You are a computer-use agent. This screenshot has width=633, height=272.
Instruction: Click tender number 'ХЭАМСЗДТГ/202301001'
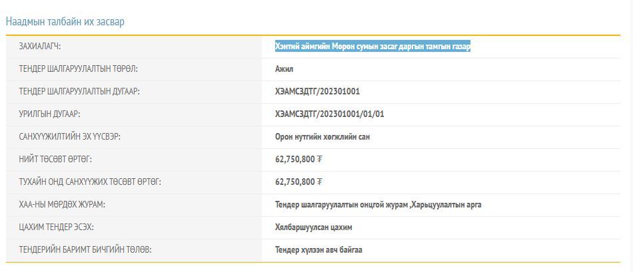click(317, 92)
